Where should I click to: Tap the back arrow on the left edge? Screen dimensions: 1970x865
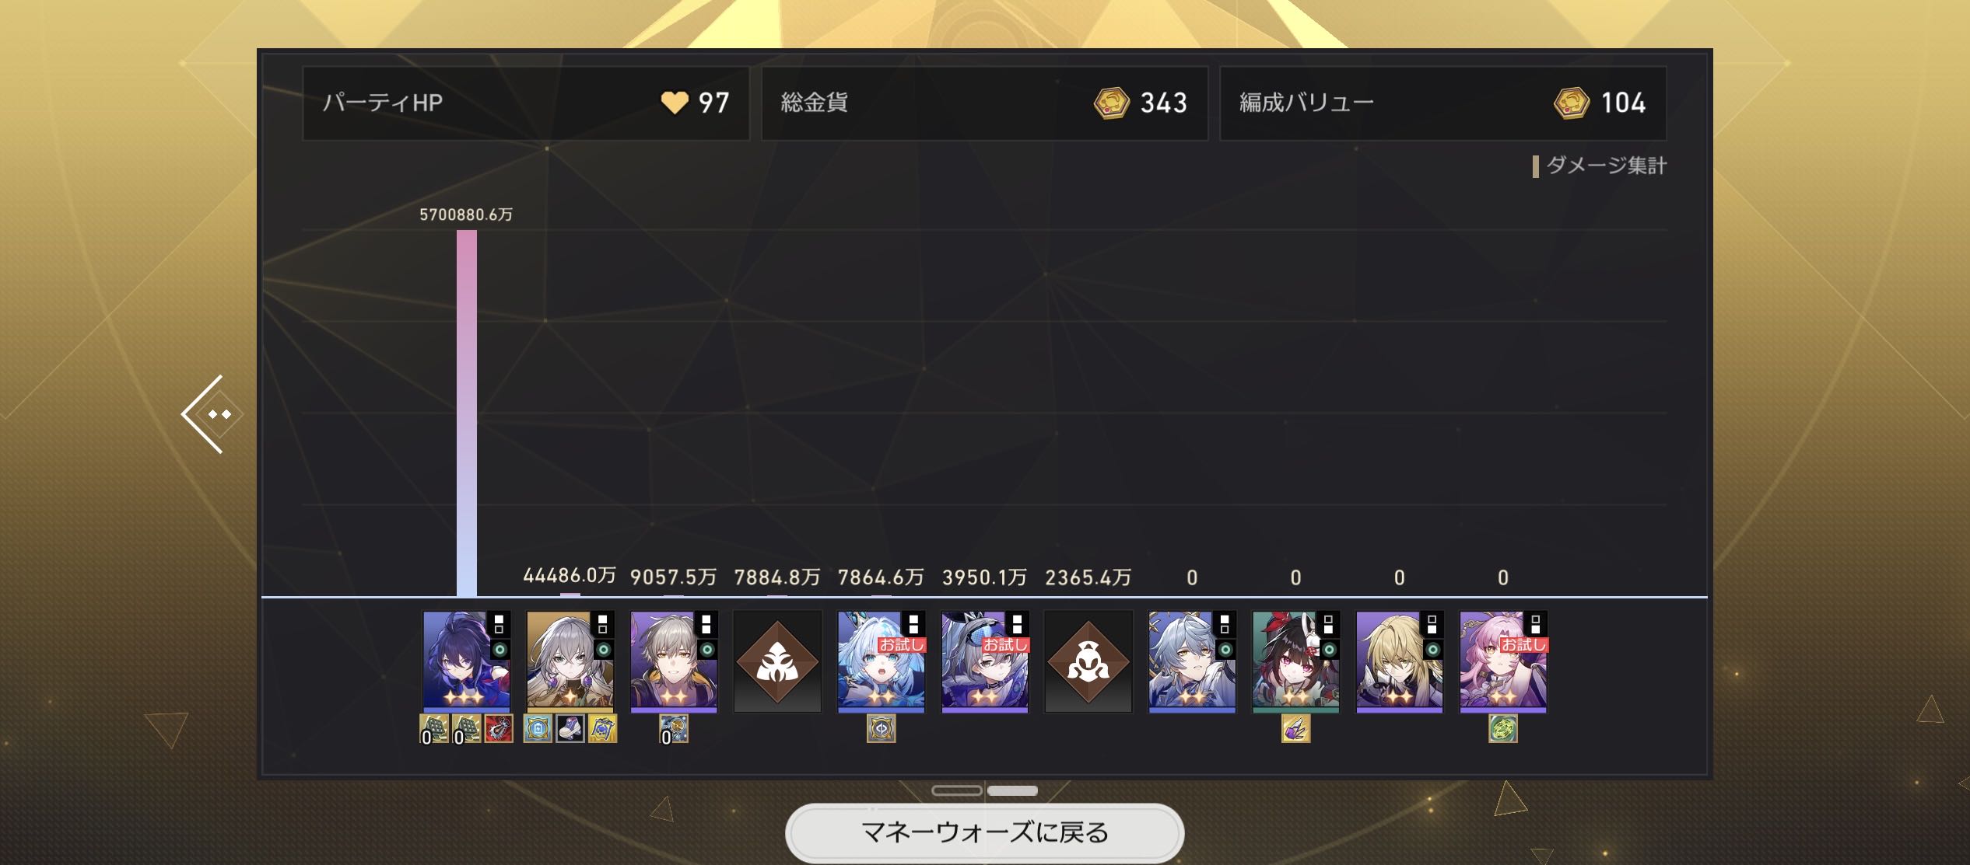(x=208, y=414)
